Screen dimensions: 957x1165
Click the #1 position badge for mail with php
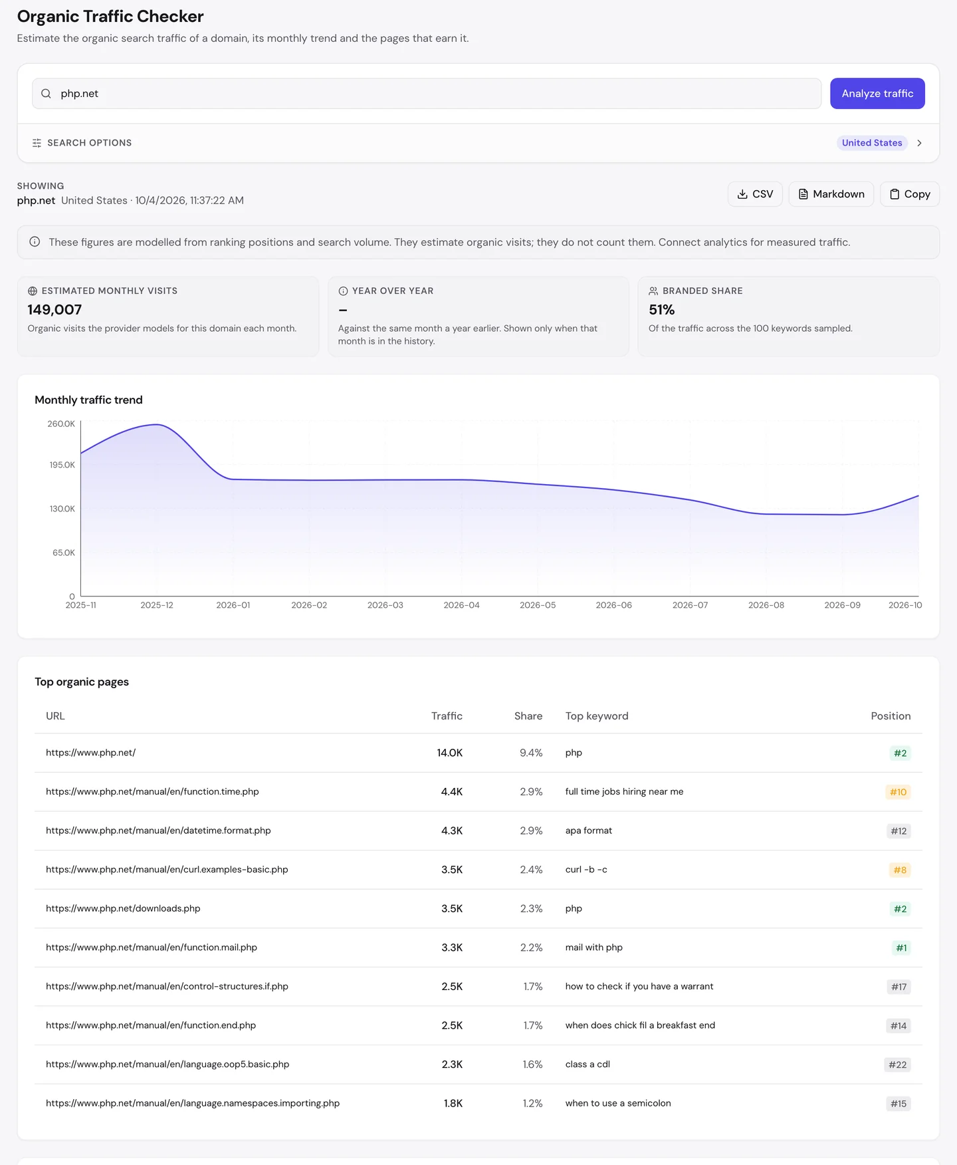pyautogui.click(x=901, y=948)
